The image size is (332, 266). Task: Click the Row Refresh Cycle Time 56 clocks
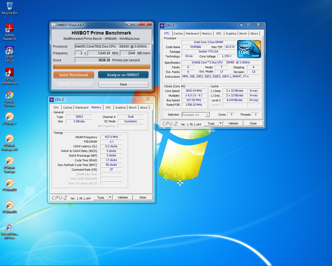pyautogui.click(x=111, y=165)
